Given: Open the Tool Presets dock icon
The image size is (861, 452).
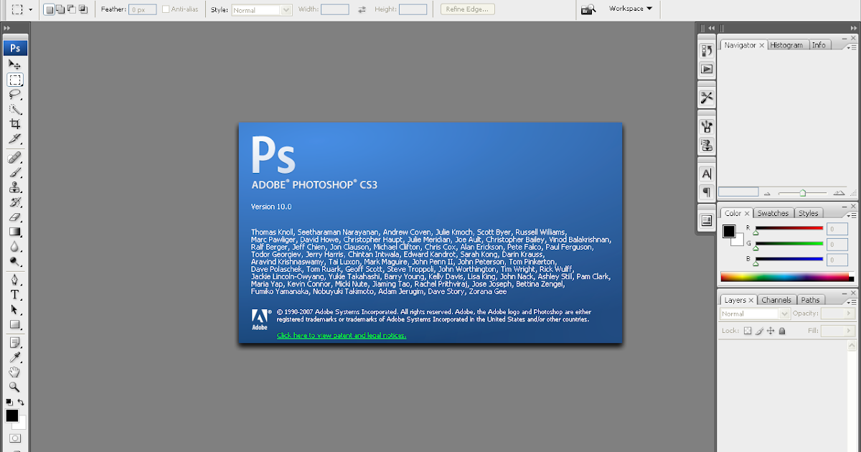Looking at the screenshot, I should point(707,98).
